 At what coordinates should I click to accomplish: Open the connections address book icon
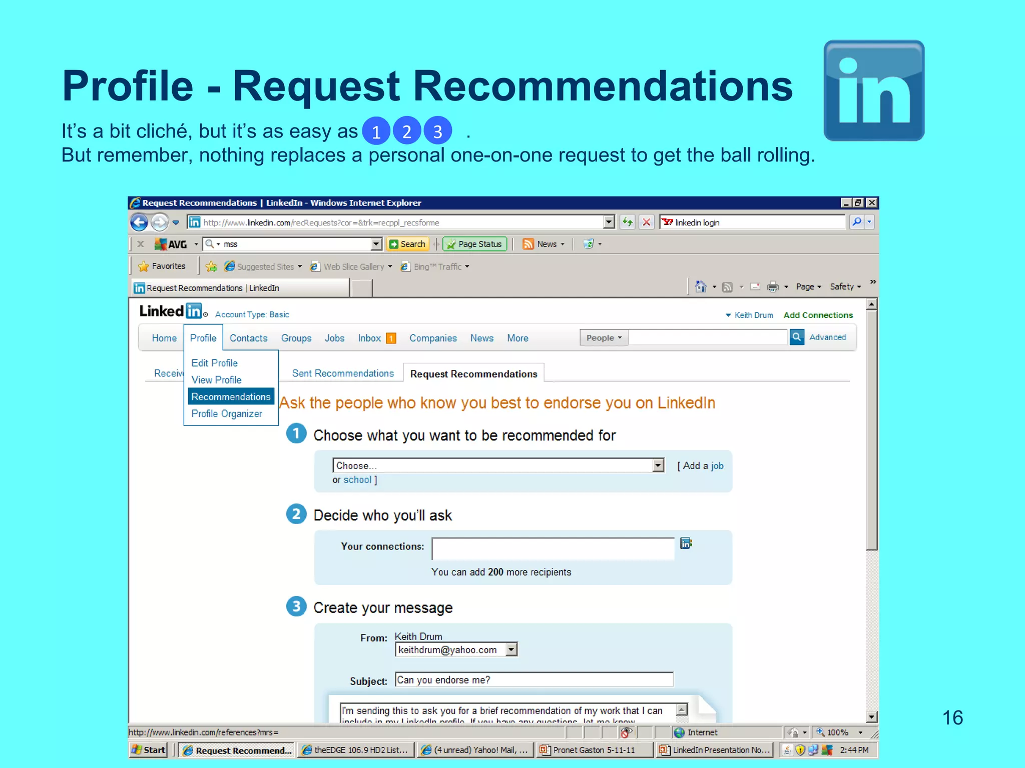coord(686,543)
